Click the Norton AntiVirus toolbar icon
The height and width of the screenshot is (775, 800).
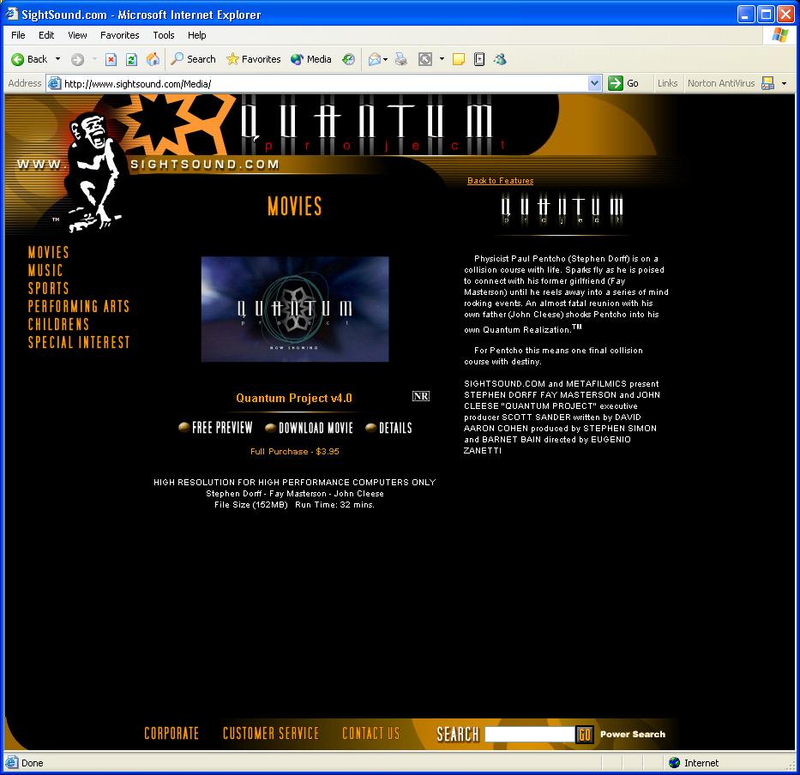767,83
